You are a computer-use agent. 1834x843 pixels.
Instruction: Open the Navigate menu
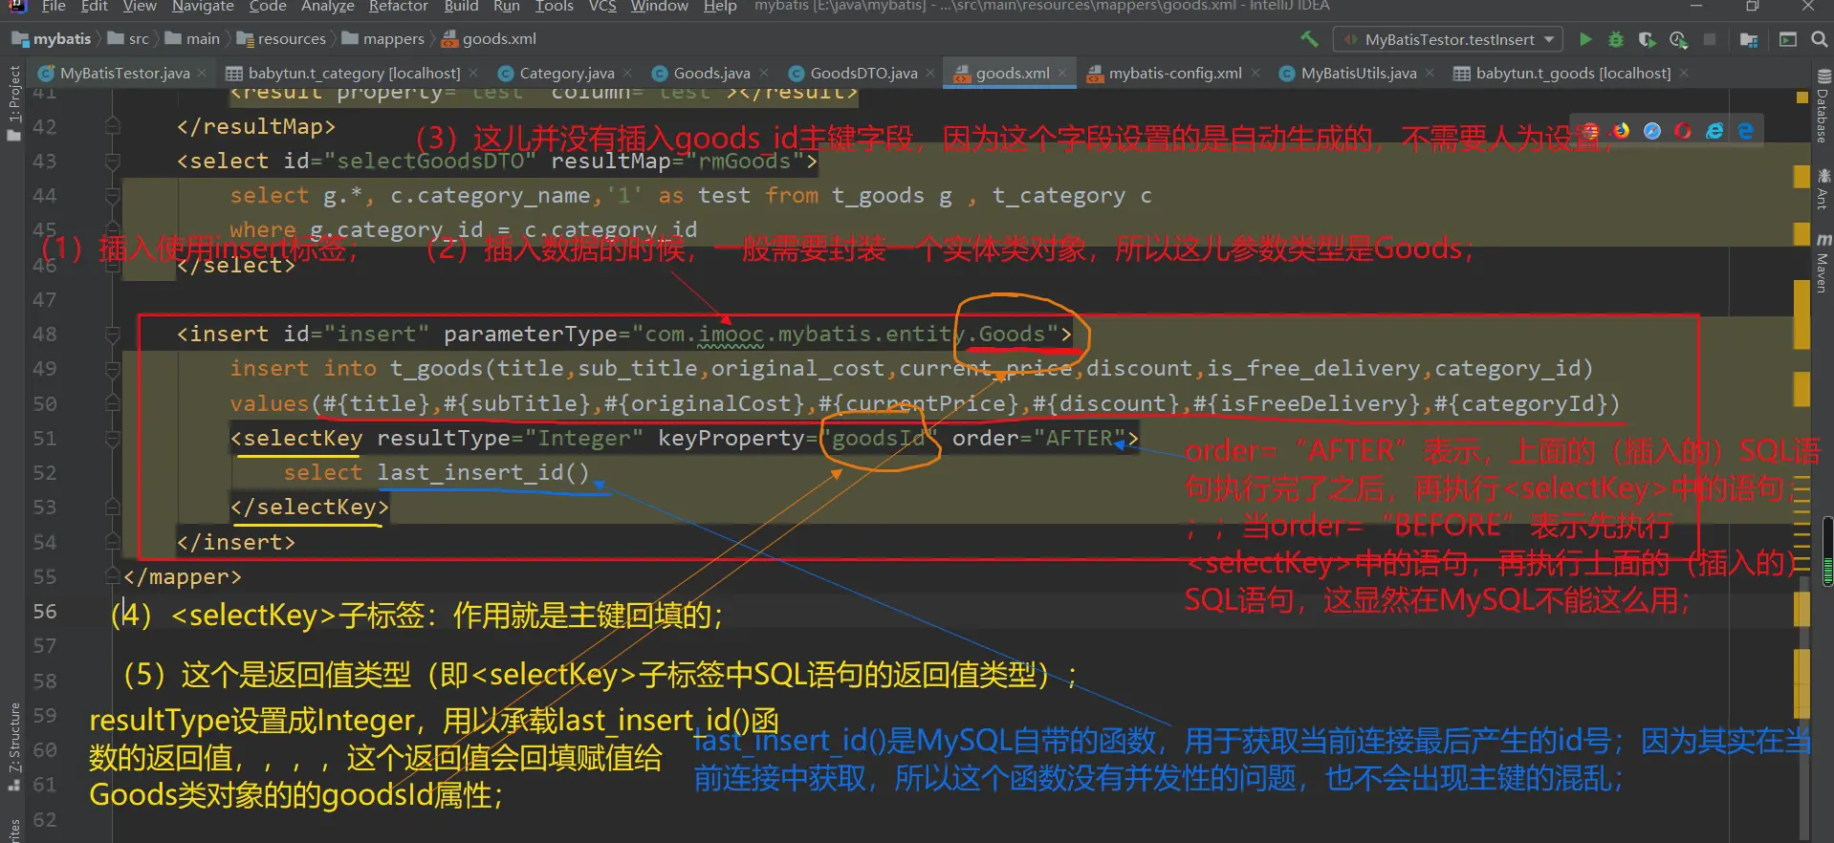click(x=203, y=7)
